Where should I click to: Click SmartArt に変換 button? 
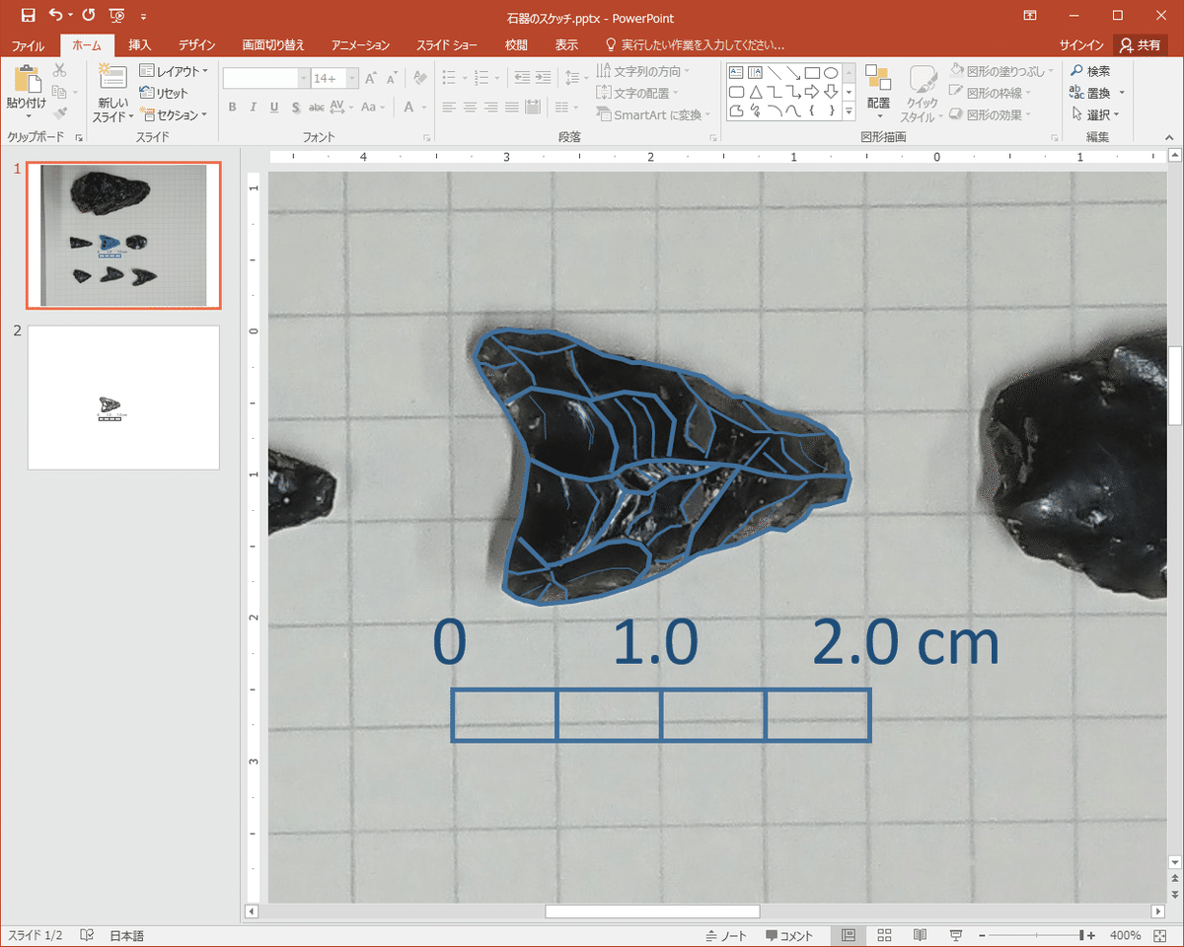tap(654, 114)
